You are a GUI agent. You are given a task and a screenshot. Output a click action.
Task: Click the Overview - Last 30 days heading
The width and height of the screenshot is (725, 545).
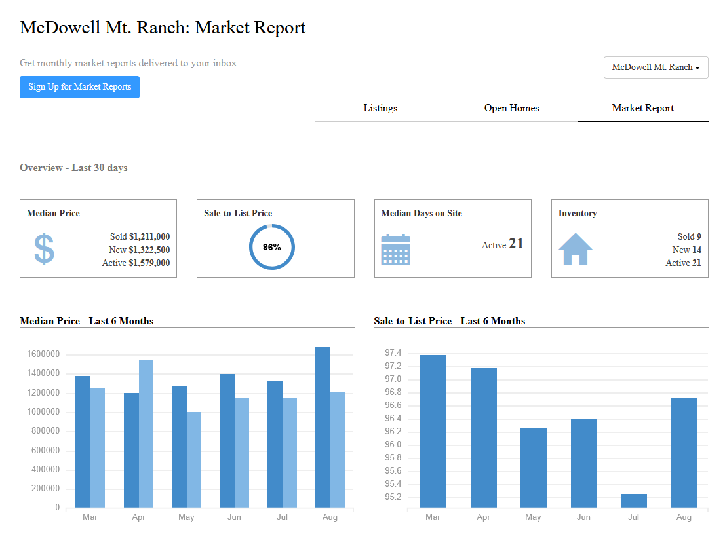click(x=73, y=168)
